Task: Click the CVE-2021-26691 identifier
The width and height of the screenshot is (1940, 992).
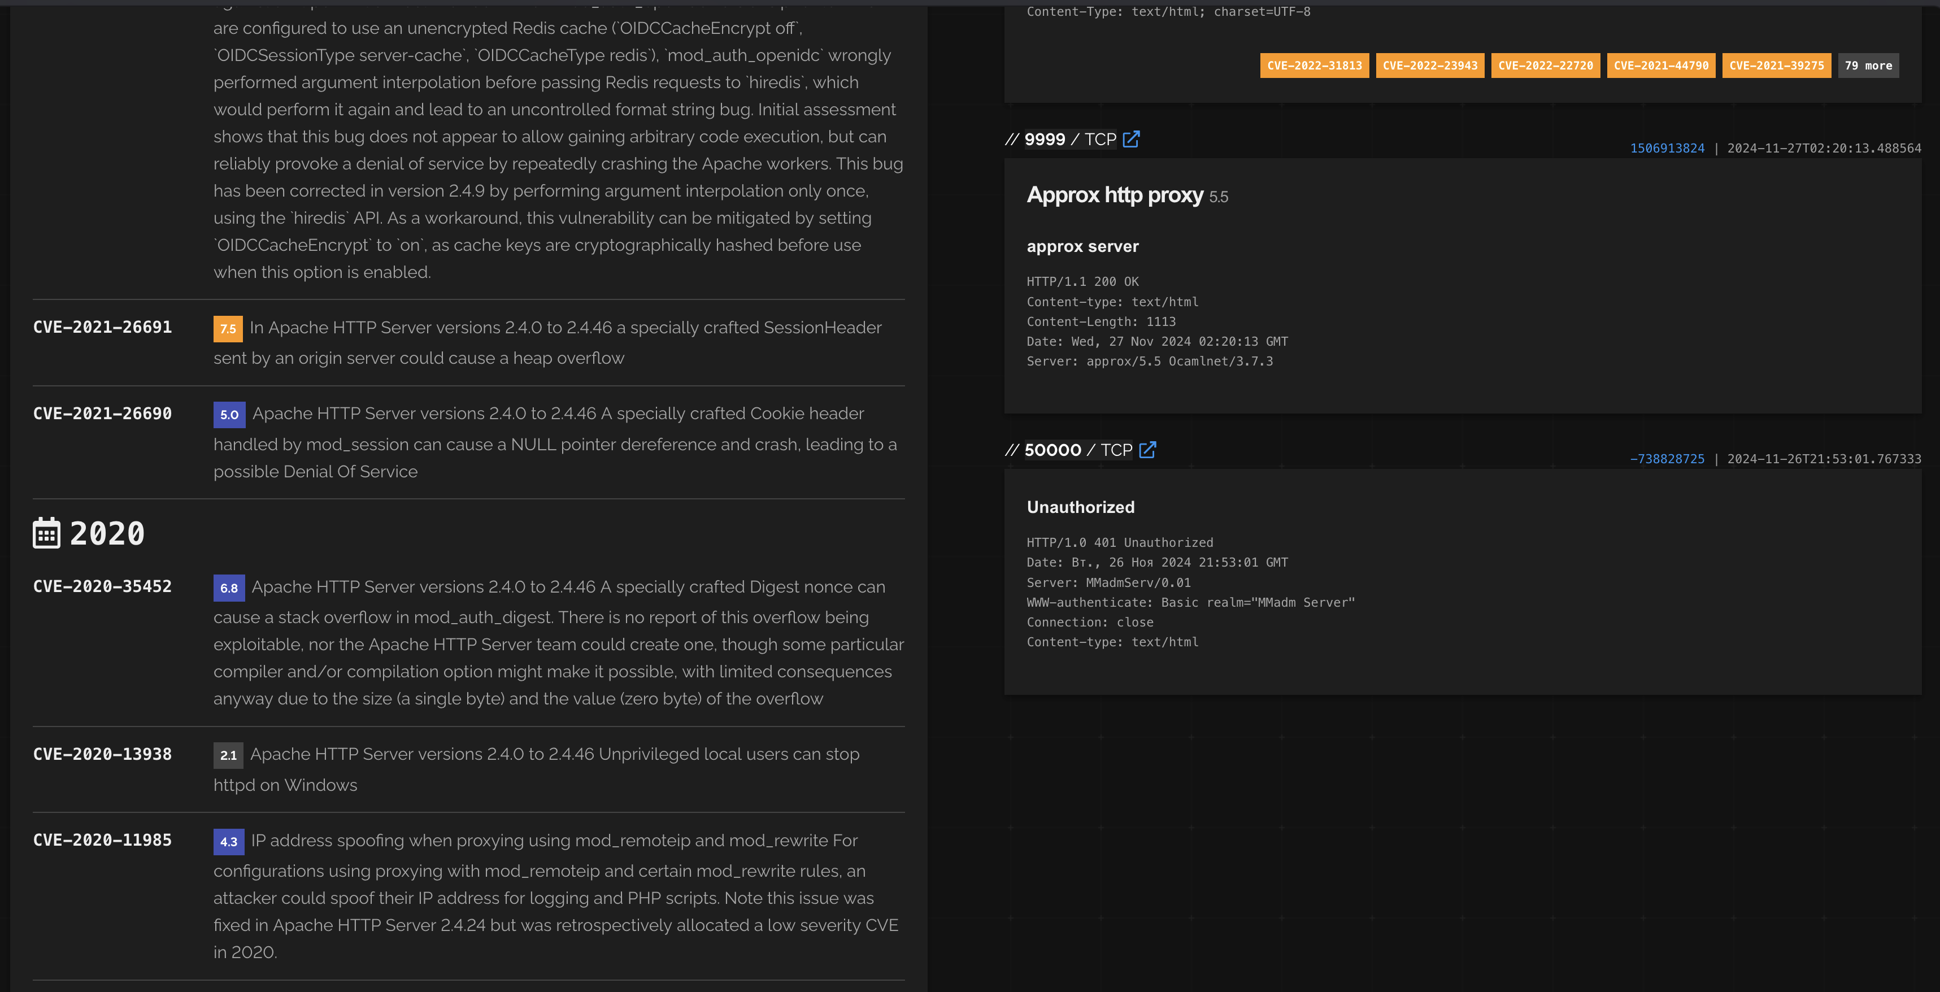Action: point(102,327)
